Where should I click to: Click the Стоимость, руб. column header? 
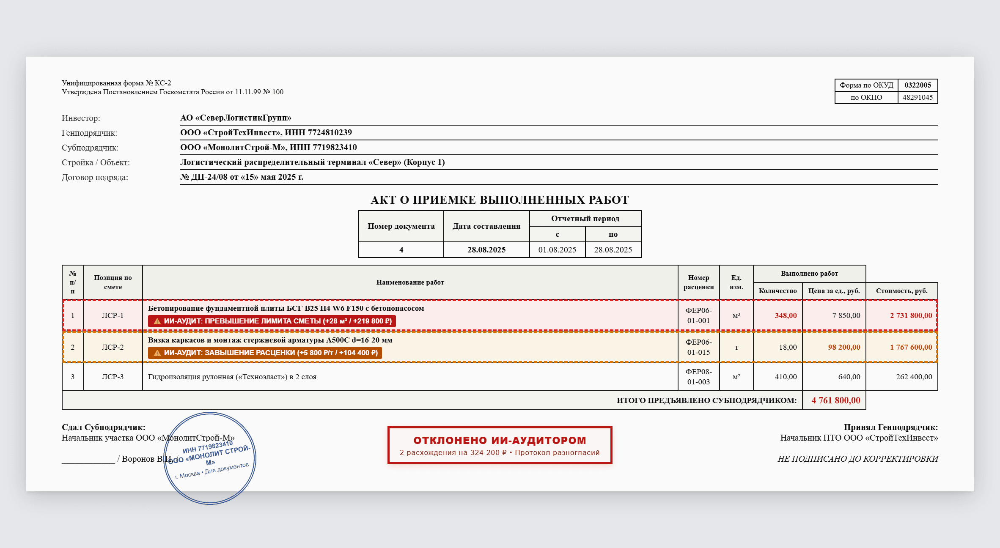pyautogui.click(x=901, y=291)
